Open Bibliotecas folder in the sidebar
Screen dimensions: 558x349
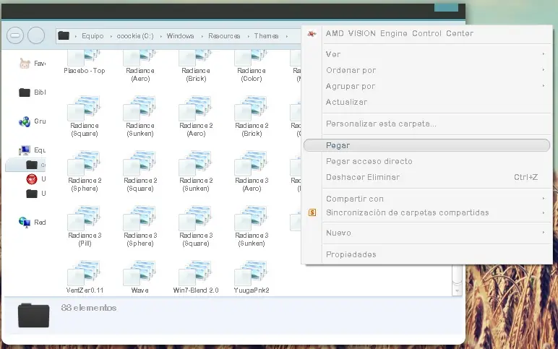32,92
